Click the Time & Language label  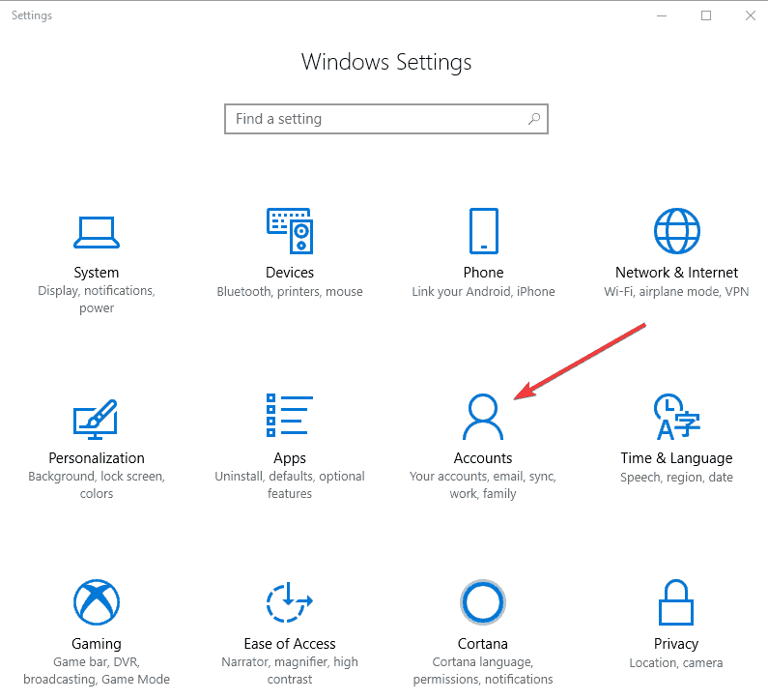[676, 458]
